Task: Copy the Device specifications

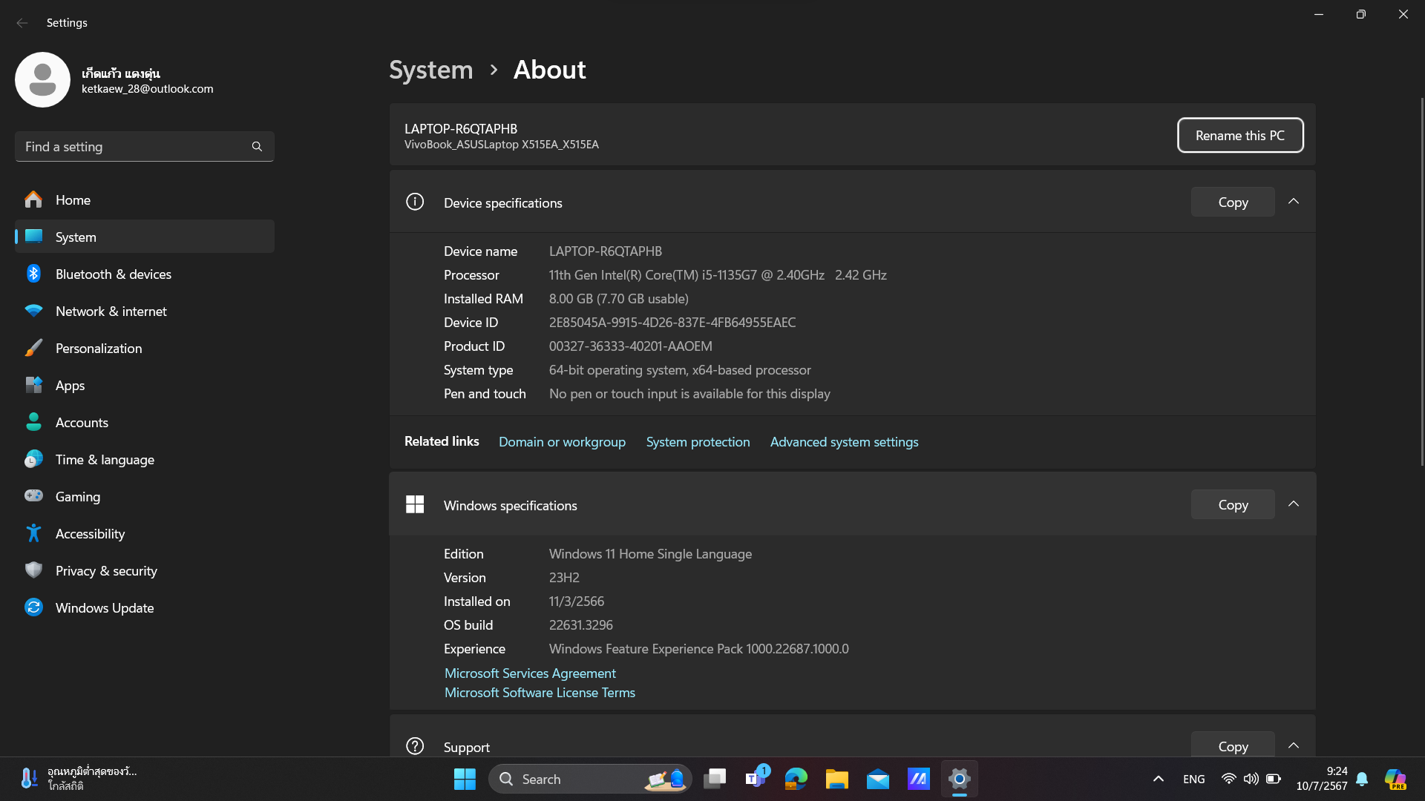Action: (x=1233, y=202)
